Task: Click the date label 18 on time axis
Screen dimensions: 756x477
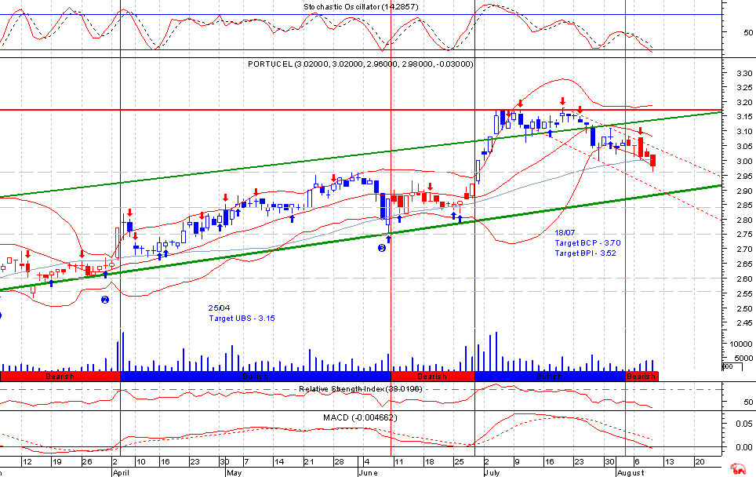Action: pyautogui.click(x=429, y=462)
